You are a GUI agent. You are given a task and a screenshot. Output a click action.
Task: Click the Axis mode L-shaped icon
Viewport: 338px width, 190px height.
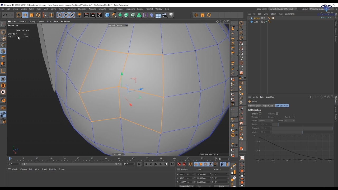[3, 71]
